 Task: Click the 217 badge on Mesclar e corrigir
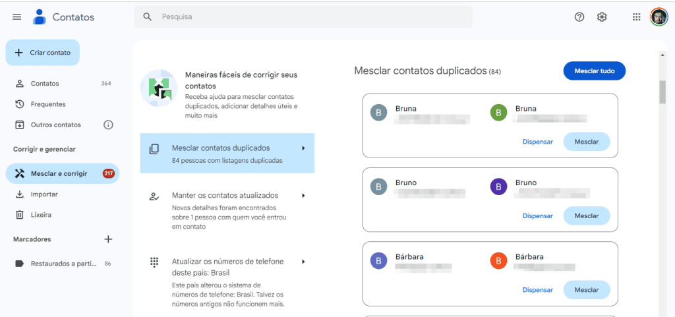click(109, 174)
